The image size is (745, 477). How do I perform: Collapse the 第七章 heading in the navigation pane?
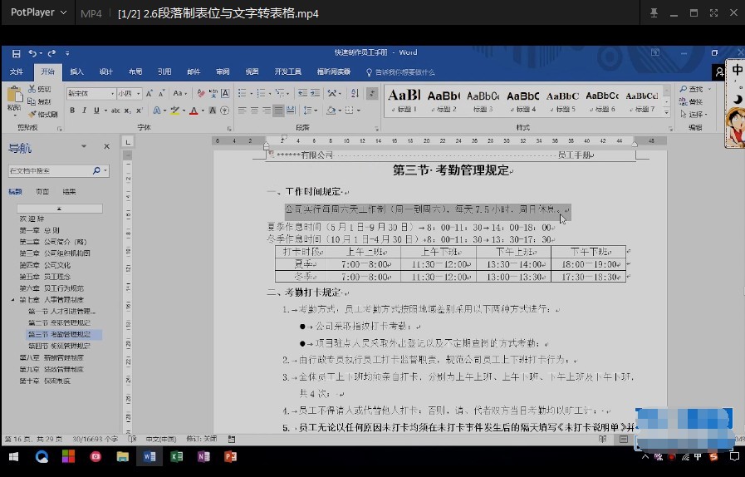pos(12,300)
